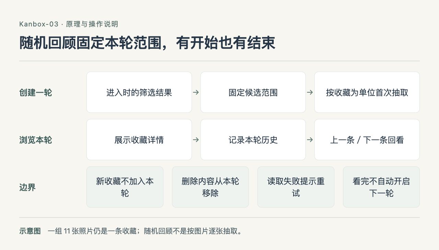The height and width of the screenshot is (250, 439).
Task: Click the Kanbox-03 header subtitle
Action: (x=69, y=24)
